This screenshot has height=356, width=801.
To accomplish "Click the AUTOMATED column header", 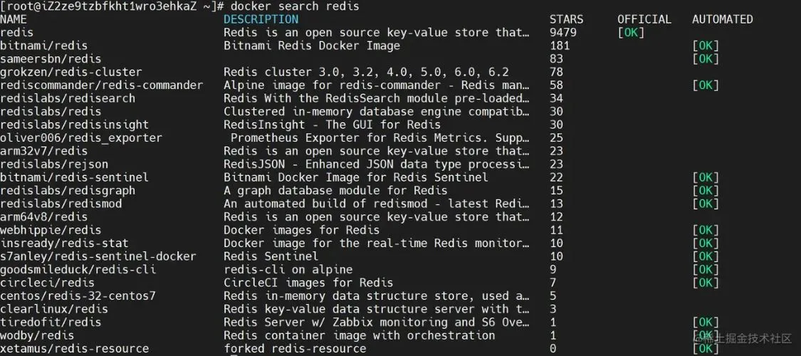I will click(x=722, y=19).
